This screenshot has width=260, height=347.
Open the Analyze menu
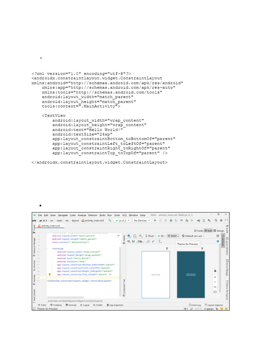click(x=82, y=215)
